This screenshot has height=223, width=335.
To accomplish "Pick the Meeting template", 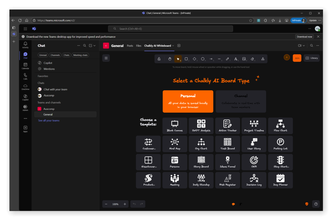I will [175, 180].
